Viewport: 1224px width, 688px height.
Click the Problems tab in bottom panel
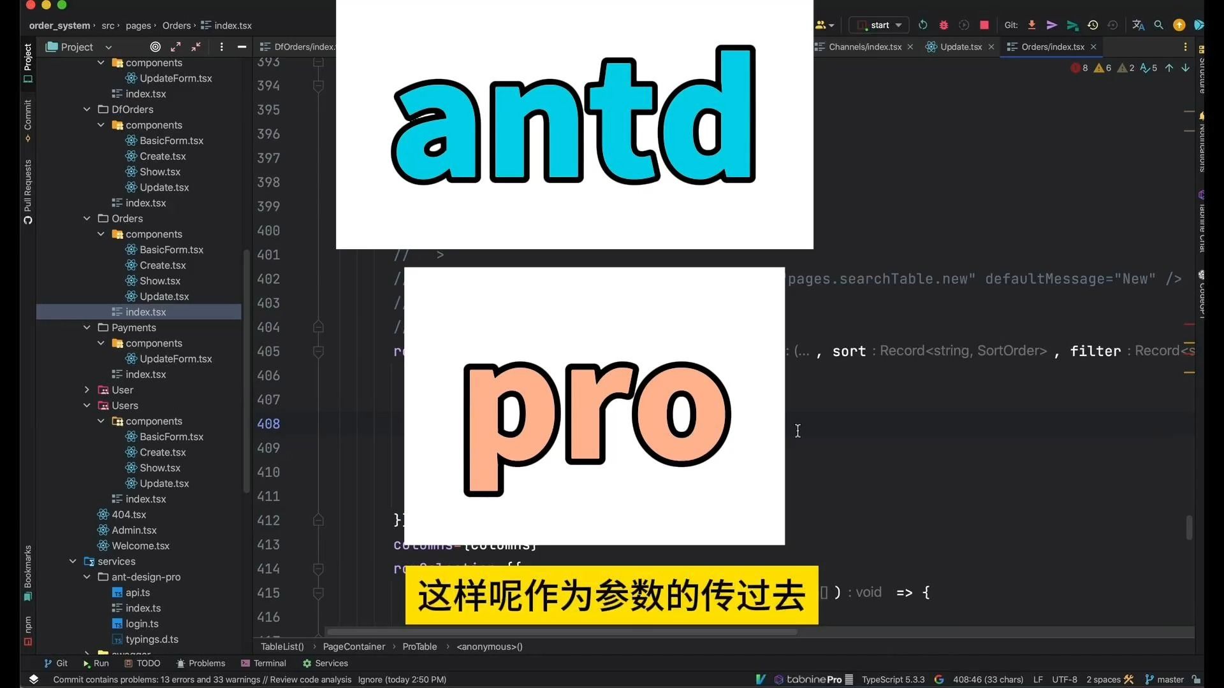click(x=207, y=664)
